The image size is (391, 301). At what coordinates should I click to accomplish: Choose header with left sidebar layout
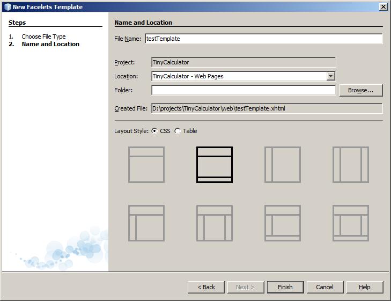click(x=146, y=223)
